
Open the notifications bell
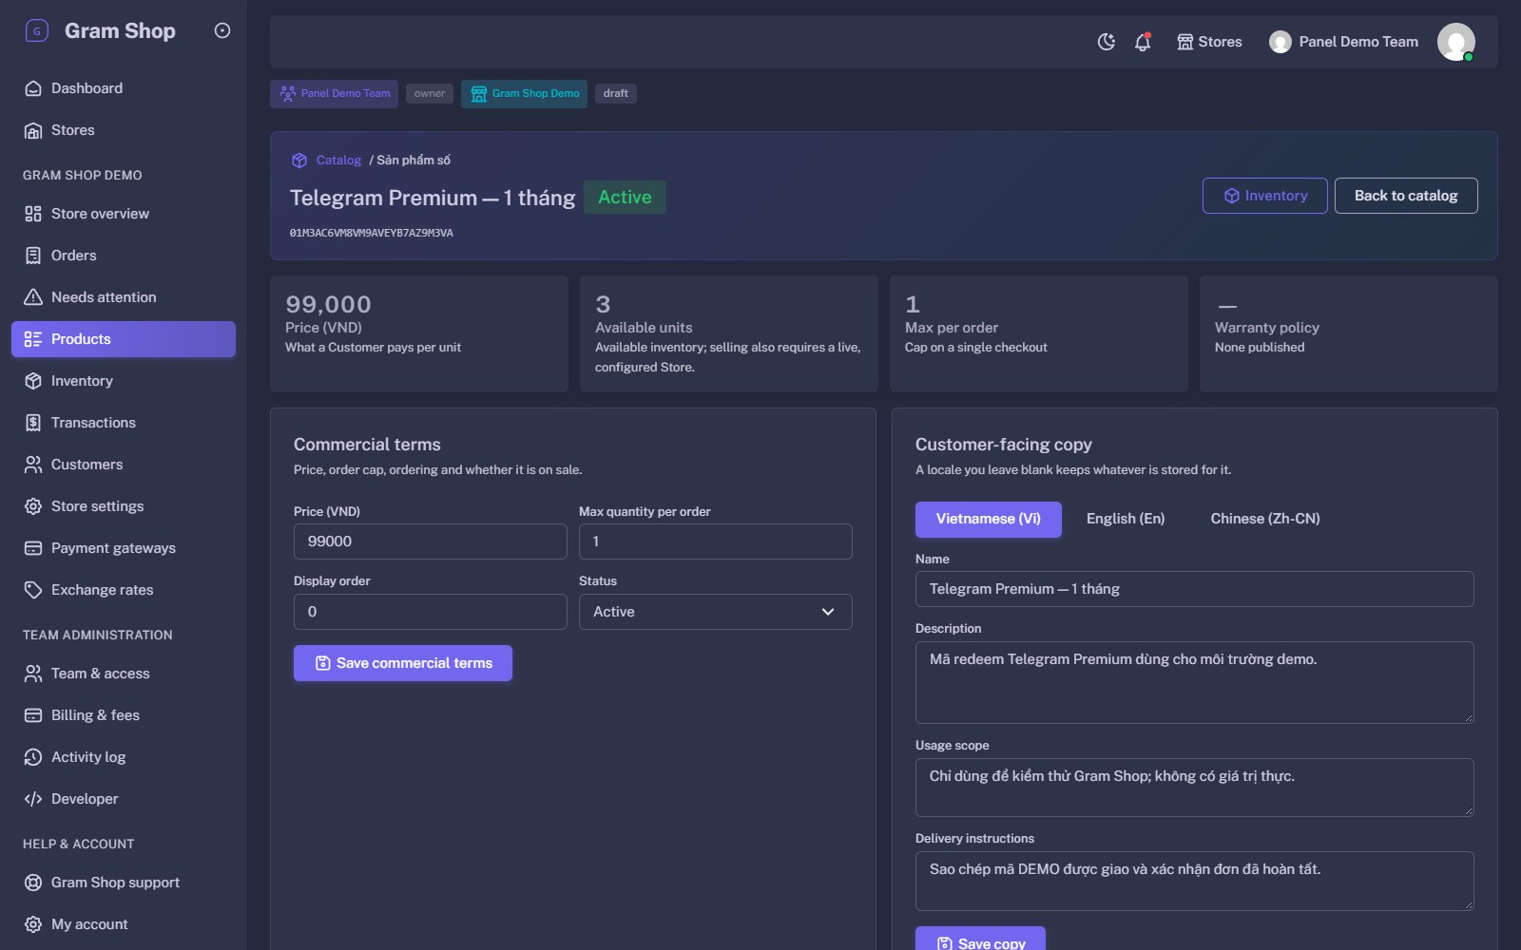click(x=1143, y=42)
